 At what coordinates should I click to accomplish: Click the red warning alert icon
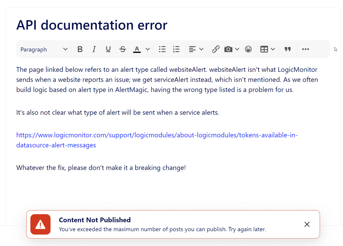click(41, 224)
